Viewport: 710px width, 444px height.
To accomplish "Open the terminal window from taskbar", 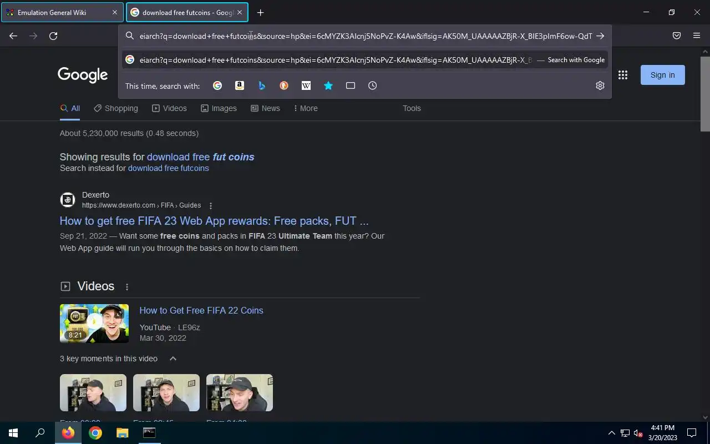I will coord(149,433).
